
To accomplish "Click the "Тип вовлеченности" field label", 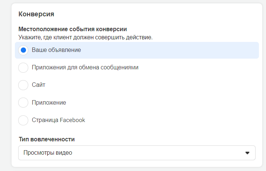I will click(x=46, y=139).
